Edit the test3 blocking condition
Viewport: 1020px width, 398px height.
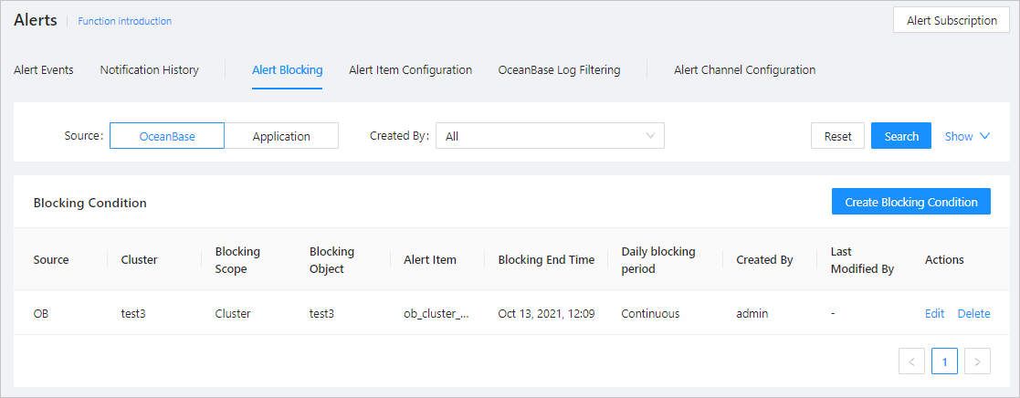point(934,314)
